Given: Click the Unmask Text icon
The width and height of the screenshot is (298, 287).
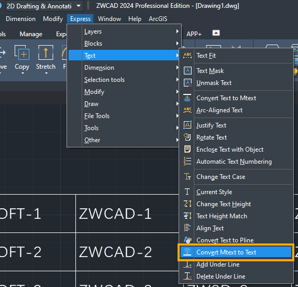Looking at the screenshot, I should [187, 83].
